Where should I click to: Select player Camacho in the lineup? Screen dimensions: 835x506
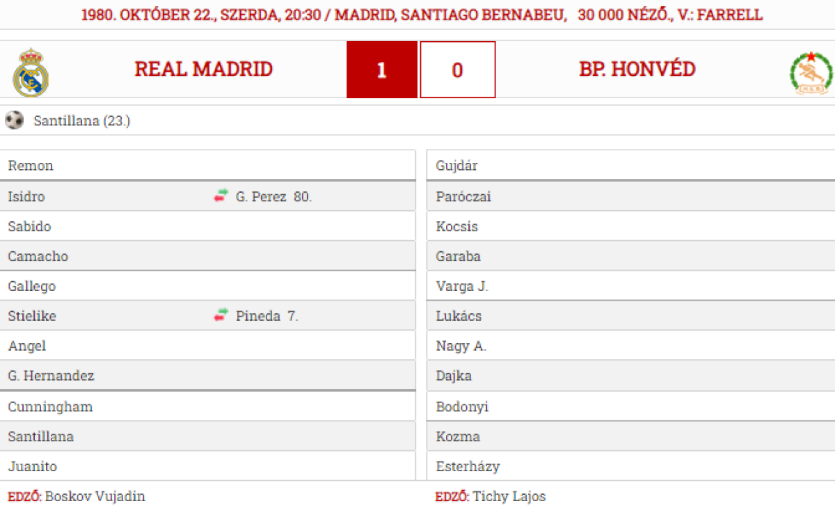click(38, 256)
